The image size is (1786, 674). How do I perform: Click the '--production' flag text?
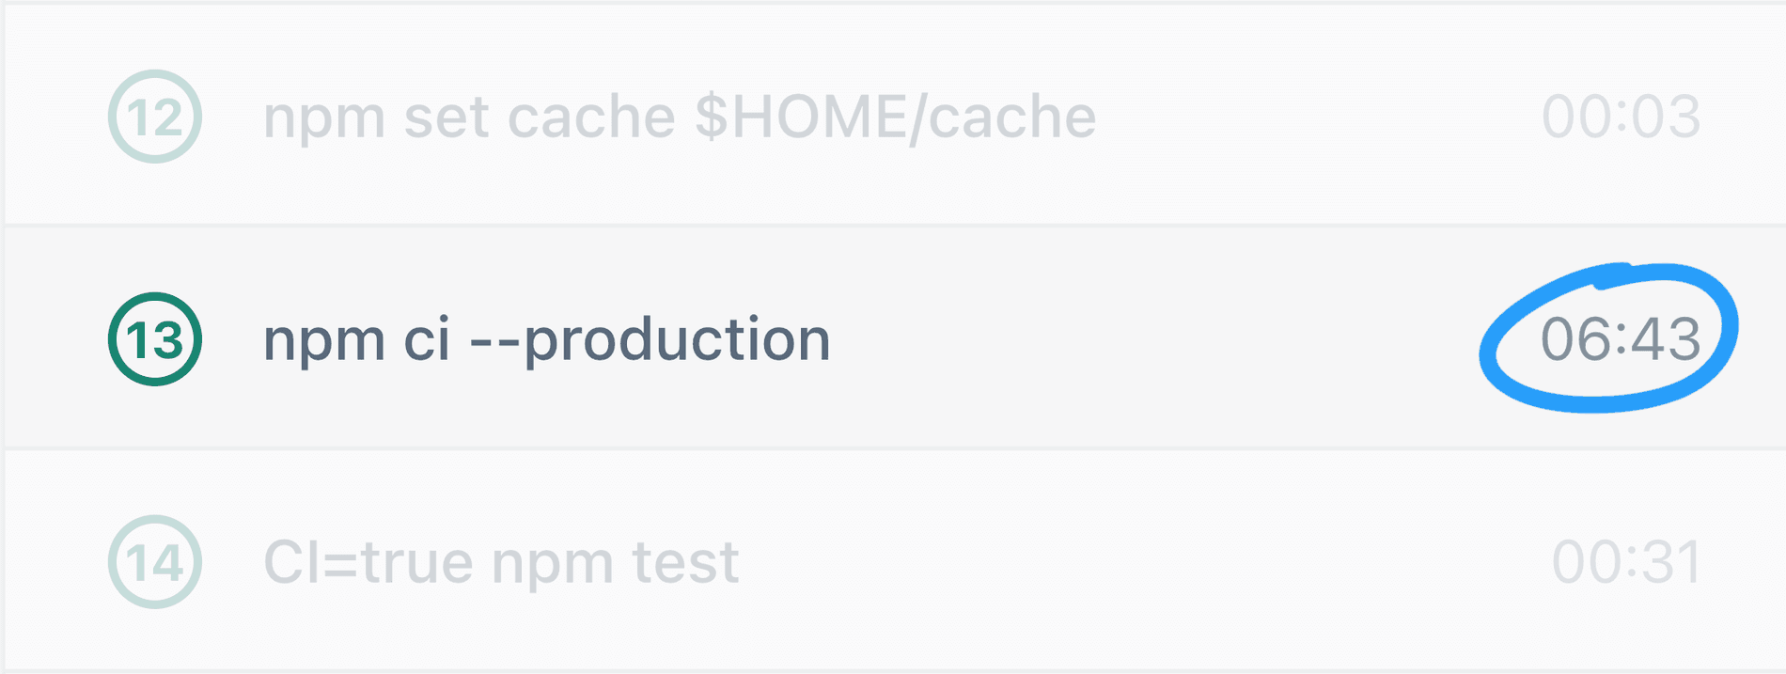click(x=650, y=339)
